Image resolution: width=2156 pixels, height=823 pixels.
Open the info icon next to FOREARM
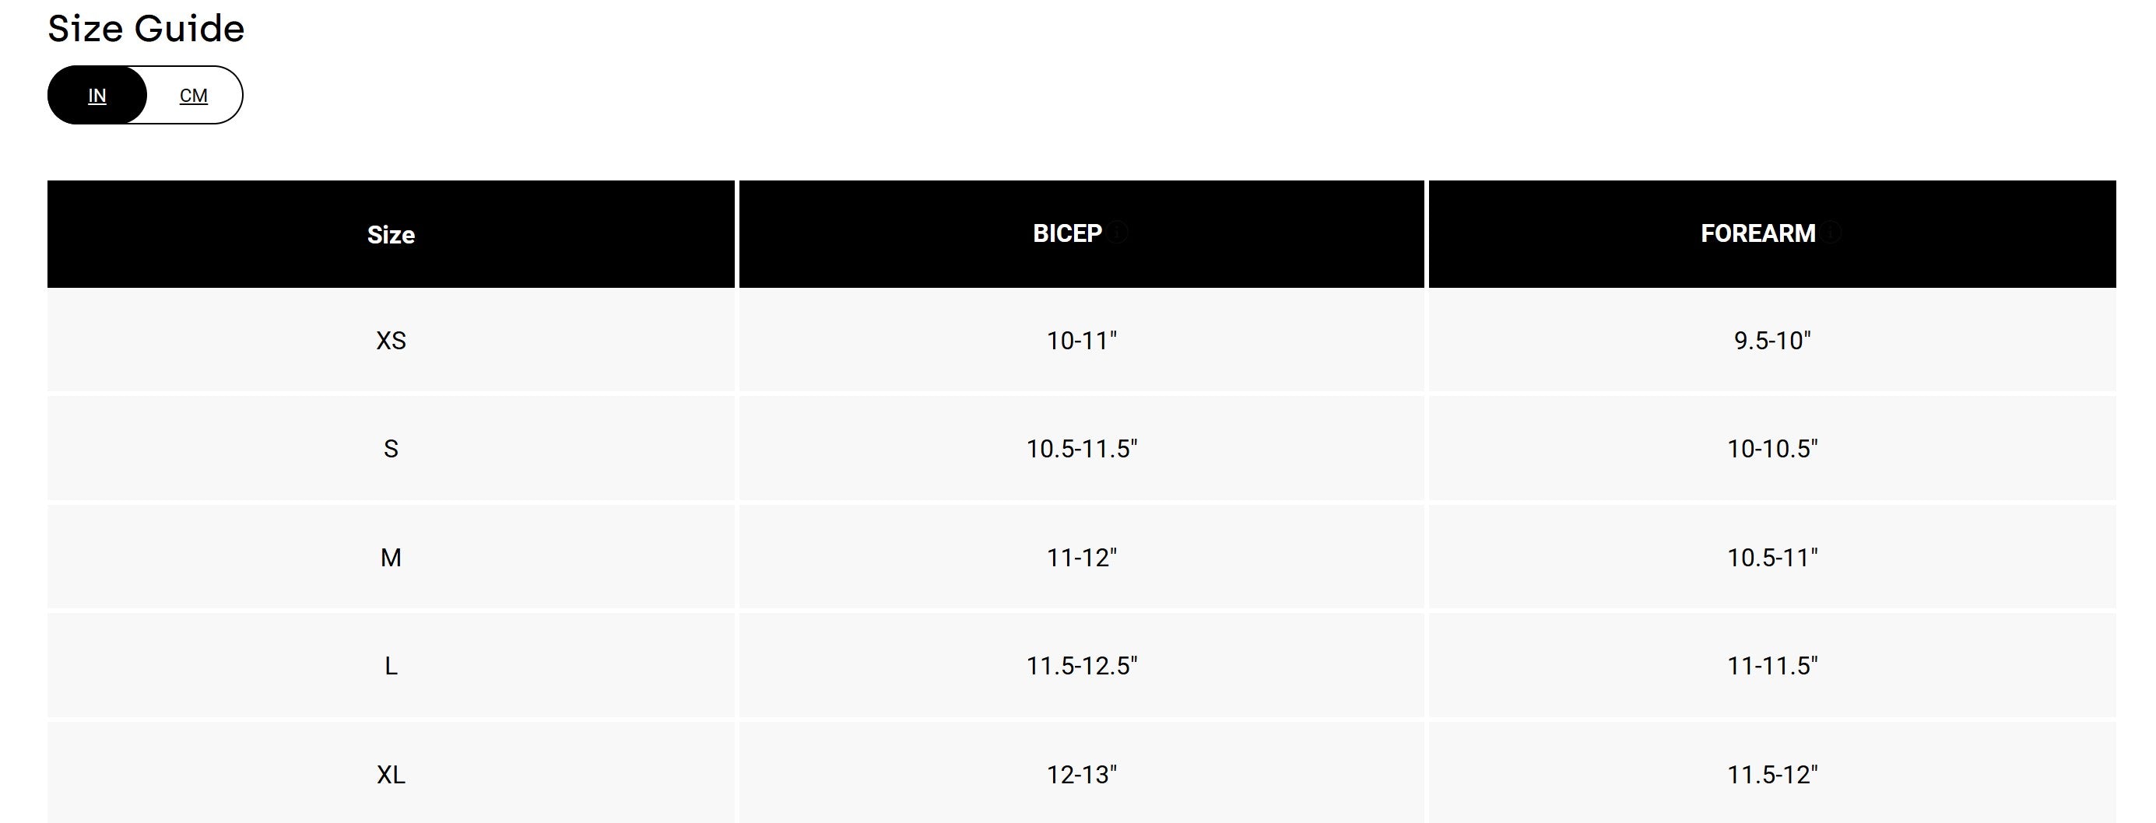point(1831,233)
